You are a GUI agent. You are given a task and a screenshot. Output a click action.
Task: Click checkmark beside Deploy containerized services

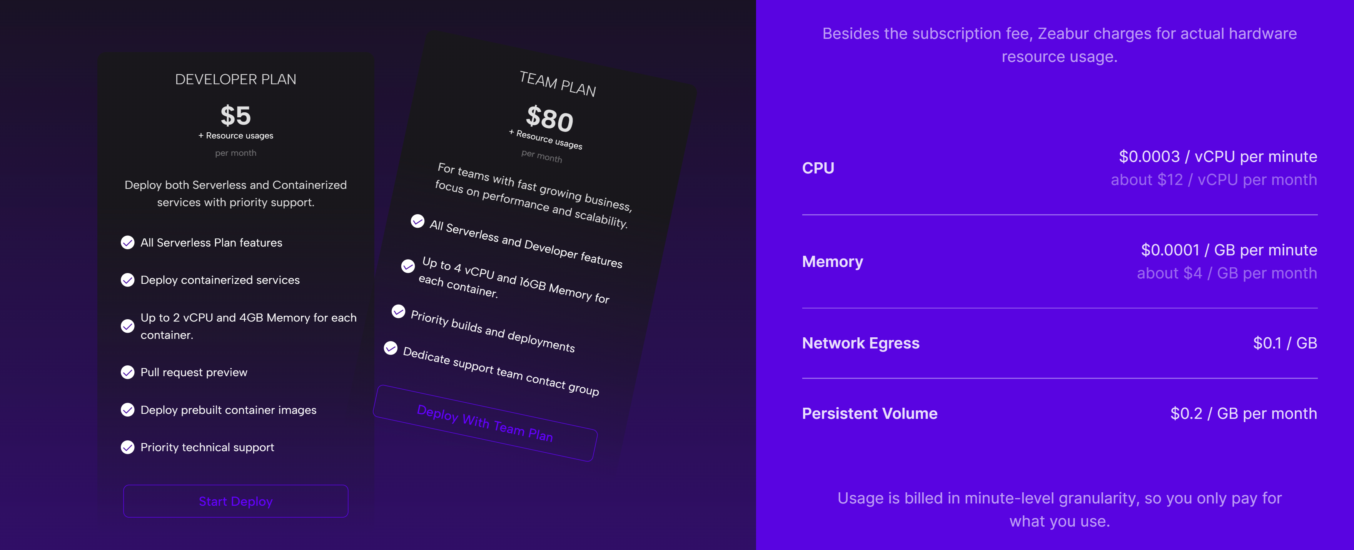(x=128, y=280)
